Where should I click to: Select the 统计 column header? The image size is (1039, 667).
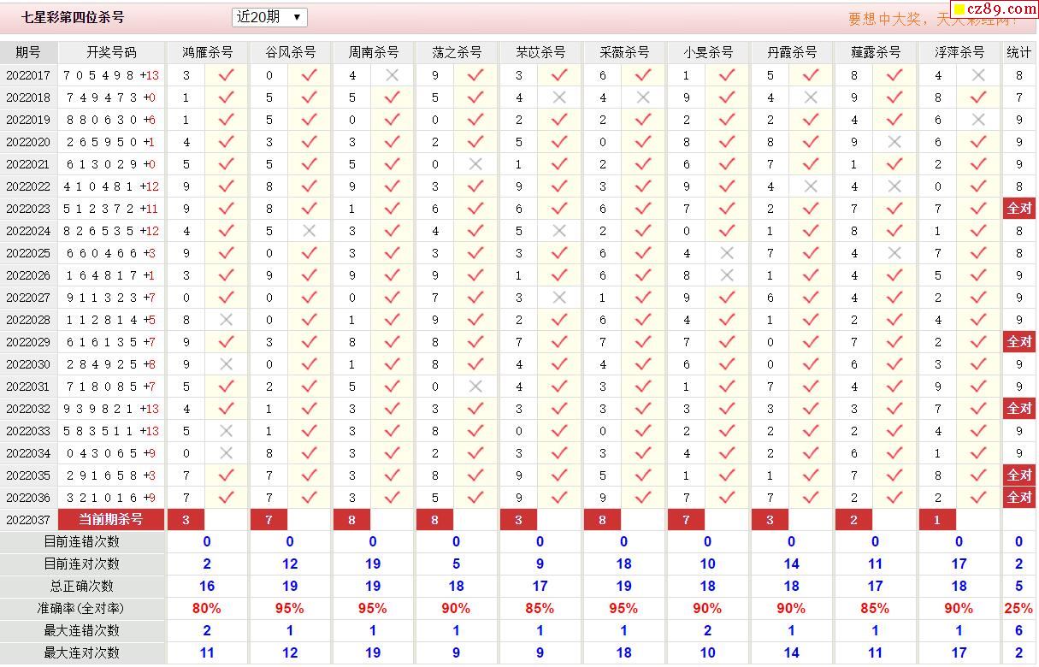pyautogui.click(x=1018, y=52)
